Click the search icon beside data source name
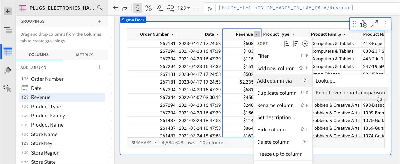This screenshot has height=164, width=400. [x=100, y=8]
